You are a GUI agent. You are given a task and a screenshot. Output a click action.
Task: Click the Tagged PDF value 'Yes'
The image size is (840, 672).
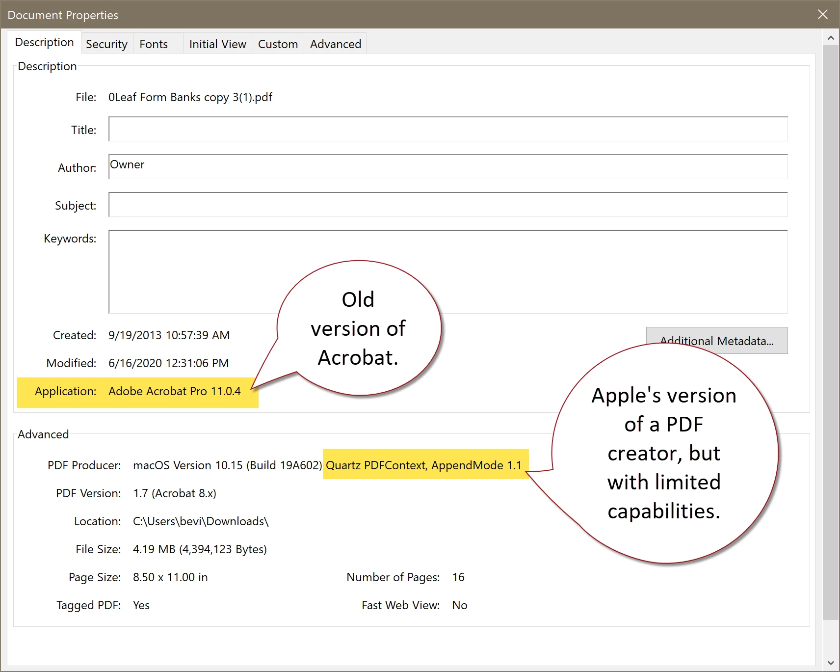141,605
